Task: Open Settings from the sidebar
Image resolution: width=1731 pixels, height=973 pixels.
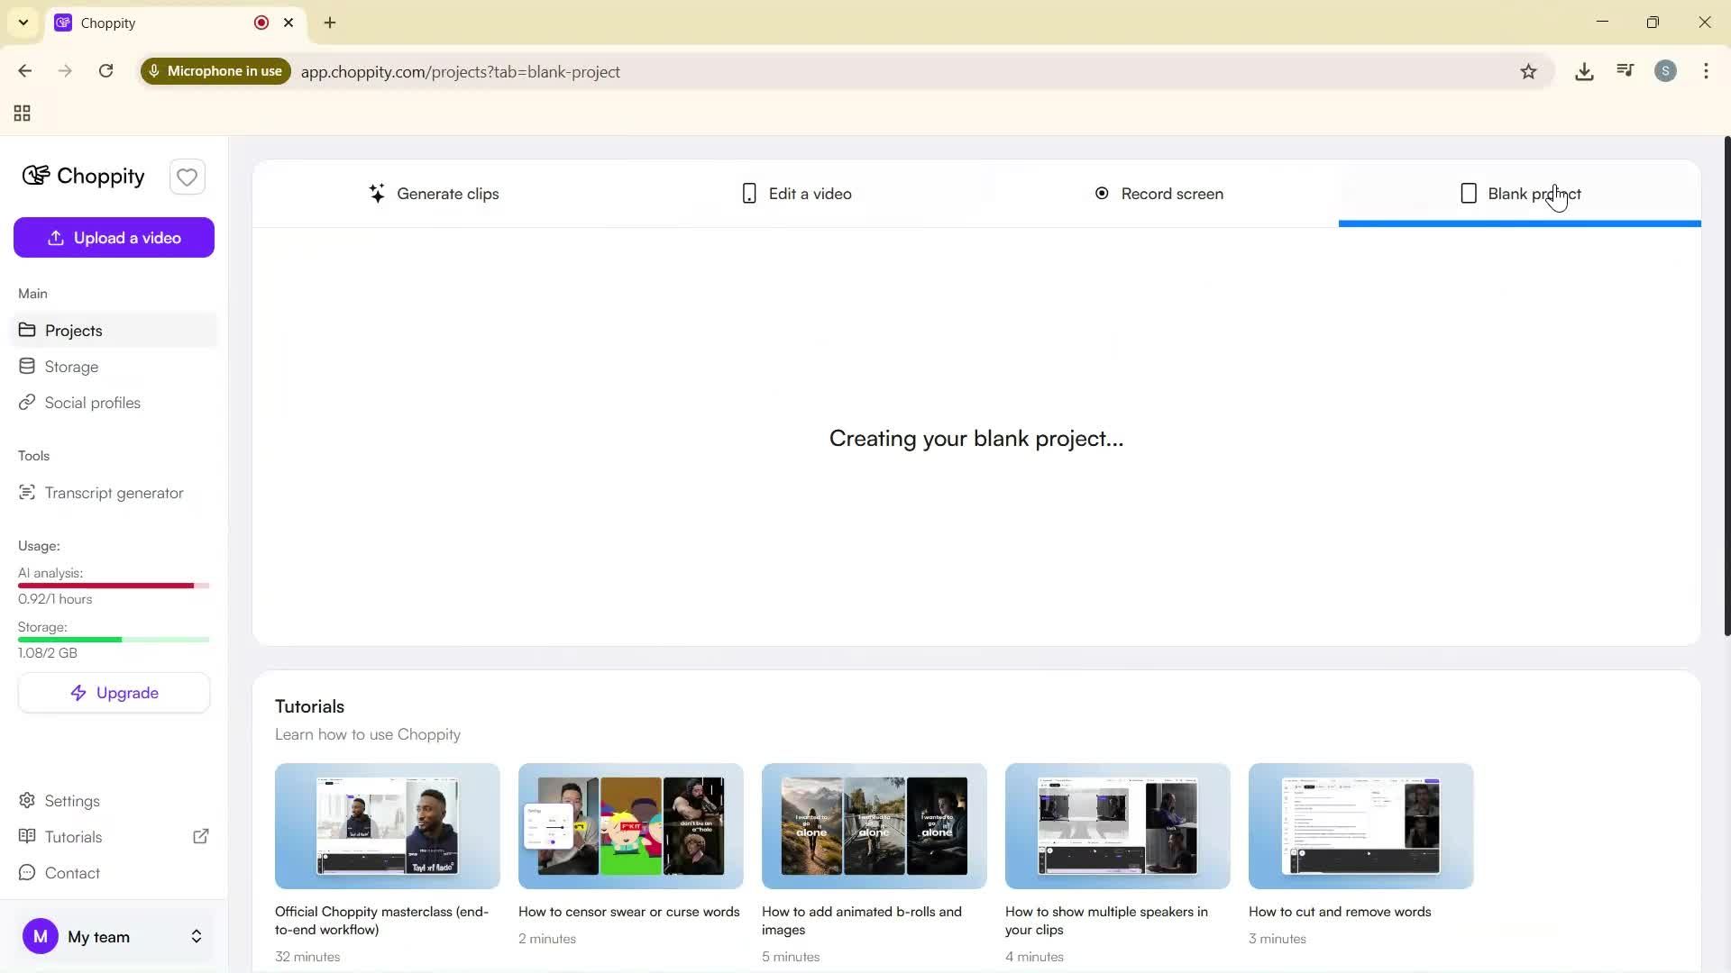Action: (71, 800)
